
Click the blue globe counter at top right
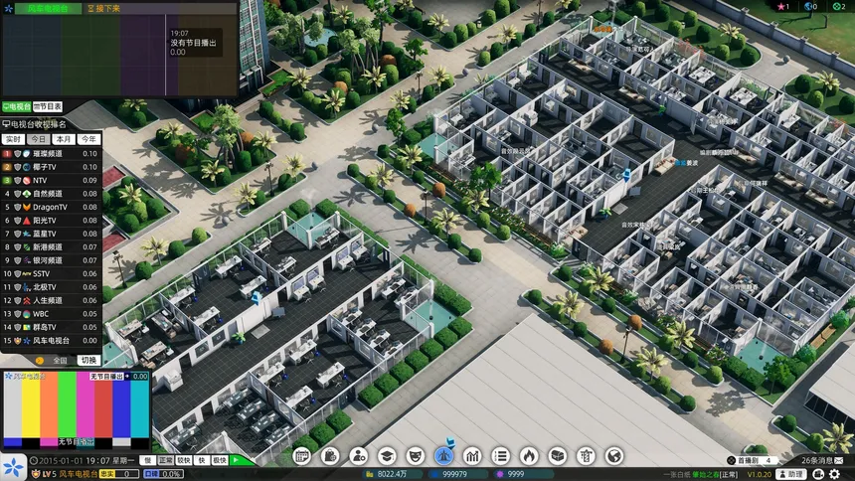[x=808, y=7]
